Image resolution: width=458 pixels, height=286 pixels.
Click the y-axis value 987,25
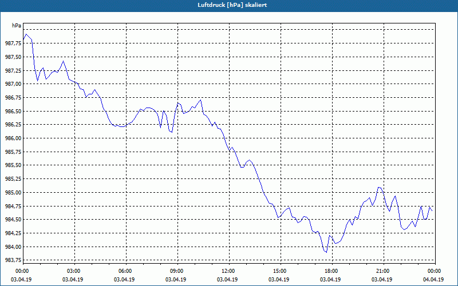click(13, 70)
